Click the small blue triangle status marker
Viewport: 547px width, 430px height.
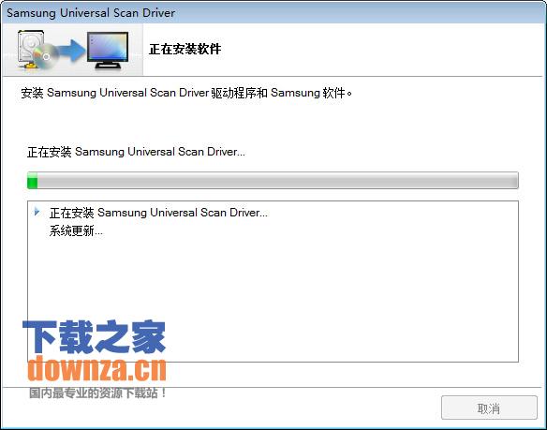(x=37, y=212)
